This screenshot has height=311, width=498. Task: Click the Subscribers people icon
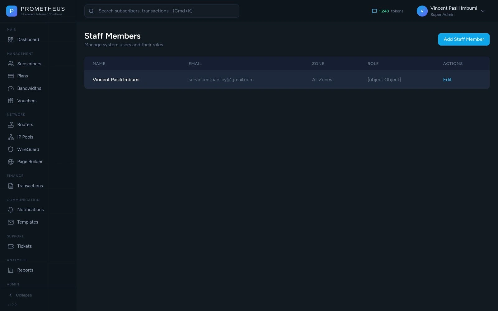[x=11, y=64]
